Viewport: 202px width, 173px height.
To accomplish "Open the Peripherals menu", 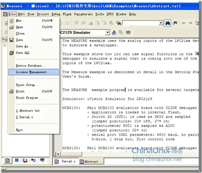I will 83,14.
